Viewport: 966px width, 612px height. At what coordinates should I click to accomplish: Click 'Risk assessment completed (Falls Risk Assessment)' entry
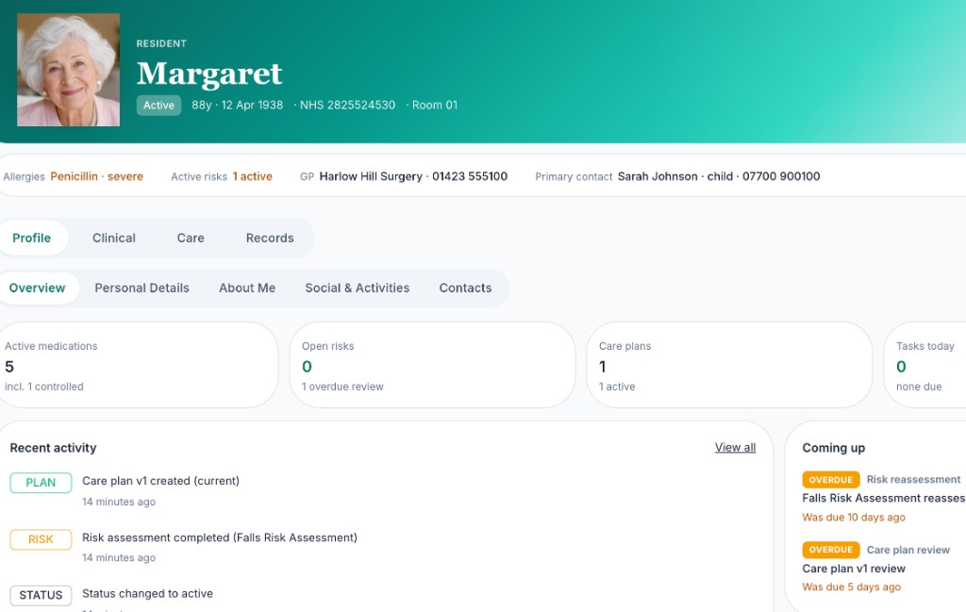220,538
